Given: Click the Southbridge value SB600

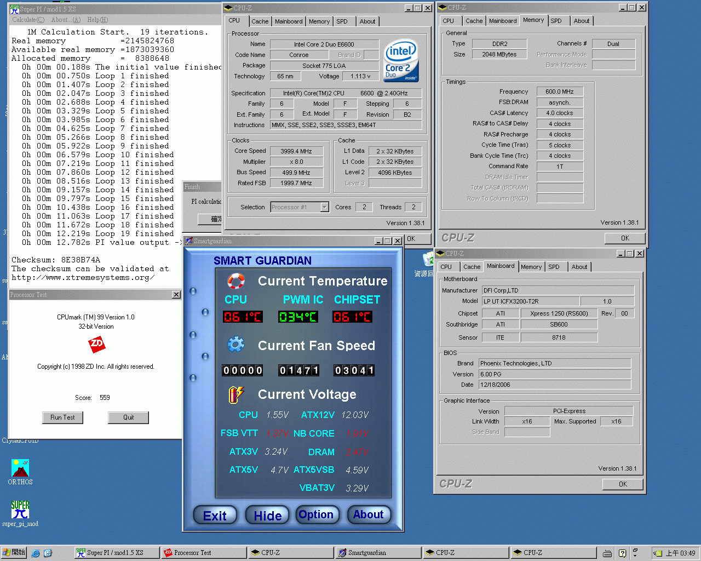Looking at the screenshot, I should 559,324.
